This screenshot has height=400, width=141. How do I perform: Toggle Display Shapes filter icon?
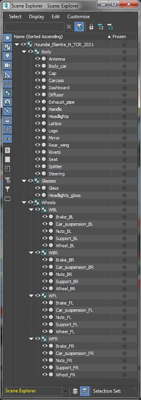(x=7, y=47)
